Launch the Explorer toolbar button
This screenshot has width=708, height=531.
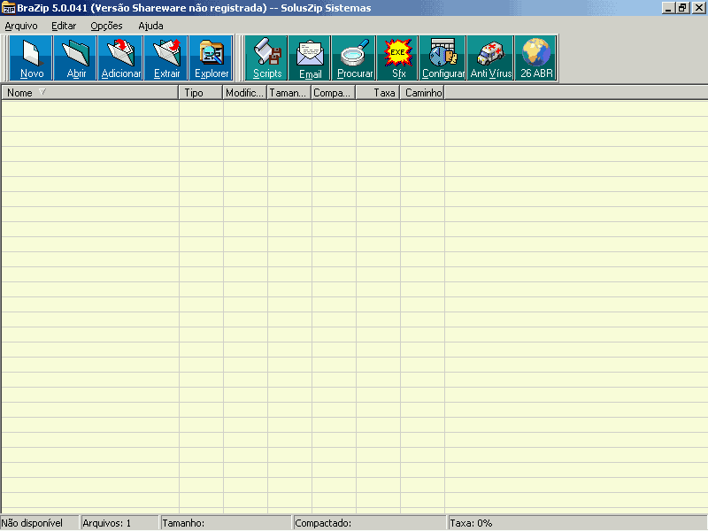212,58
